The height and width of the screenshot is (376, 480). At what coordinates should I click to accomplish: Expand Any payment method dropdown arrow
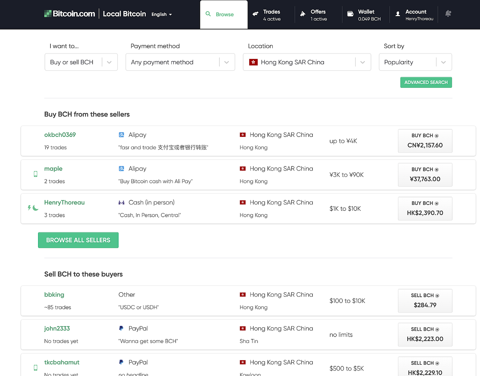(x=227, y=62)
